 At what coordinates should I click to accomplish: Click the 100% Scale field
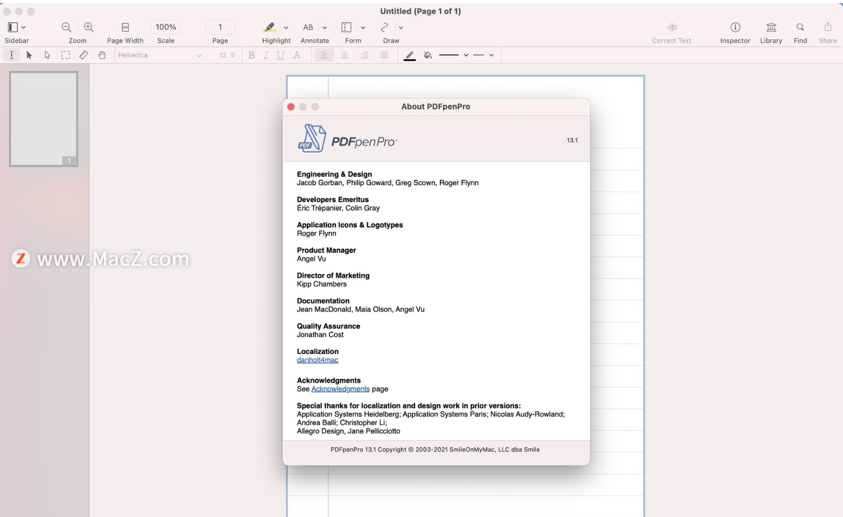point(166,27)
